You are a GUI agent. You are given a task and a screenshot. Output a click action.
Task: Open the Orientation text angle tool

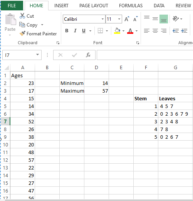pyautogui.click(x=176, y=19)
